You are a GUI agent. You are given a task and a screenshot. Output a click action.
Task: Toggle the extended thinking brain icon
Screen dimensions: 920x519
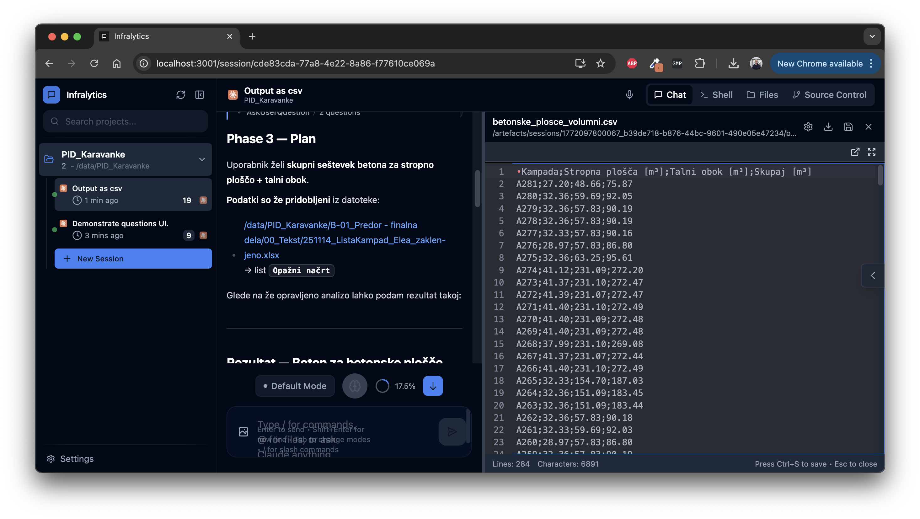tap(354, 386)
